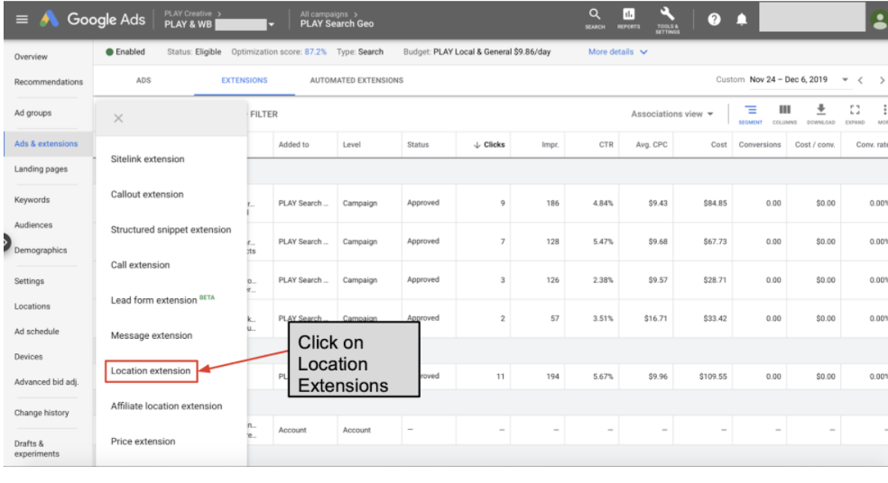The width and height of the screenshot is (888, 483).
Task: Click the $109.55 cost cell
Action: point(712,376)
